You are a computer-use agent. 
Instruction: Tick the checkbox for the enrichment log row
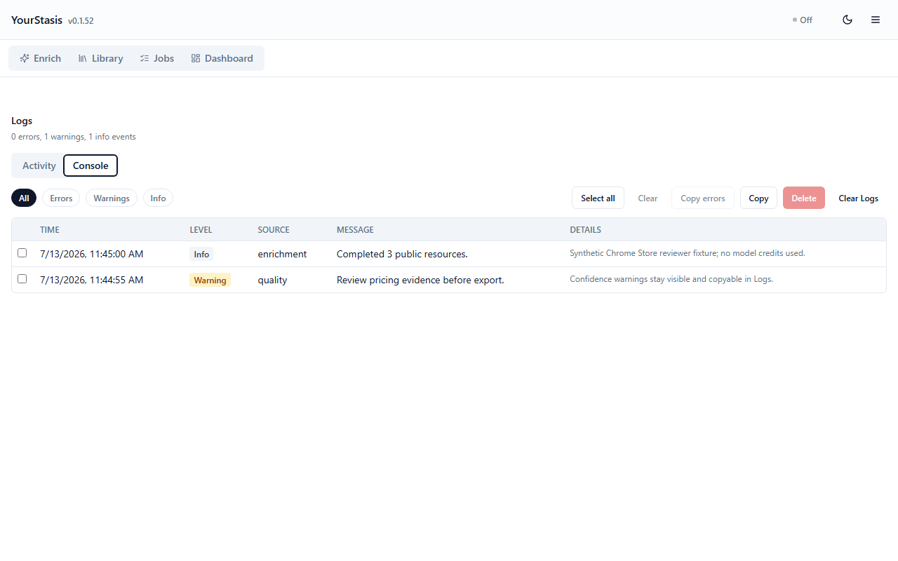[x=22, y=253]
